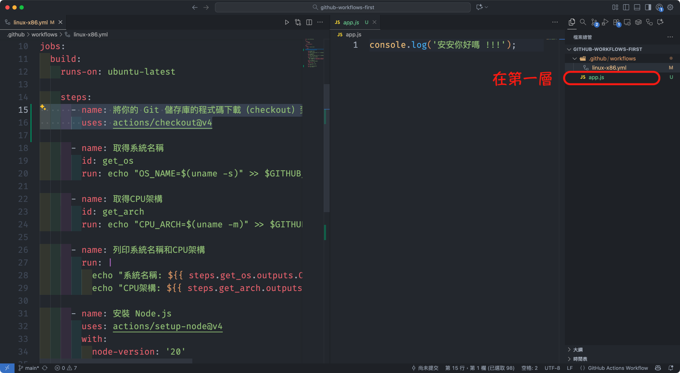Viewport: 680px width, 373px height.
Task: Click the Open Changes compare icon
Action: coord(298,22)
